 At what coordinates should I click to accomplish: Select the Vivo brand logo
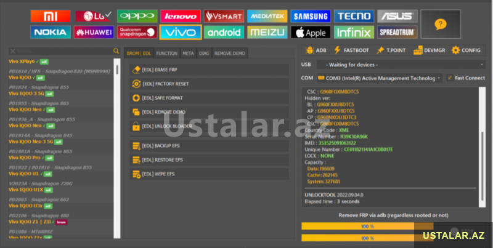181,32
